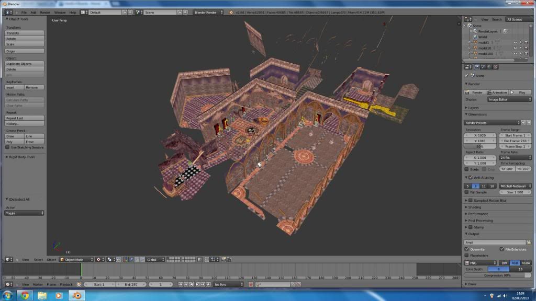Open the 24 fps frame rate dropdown
The height and width of the screenshot is (301, 536).
coord(515,158)
